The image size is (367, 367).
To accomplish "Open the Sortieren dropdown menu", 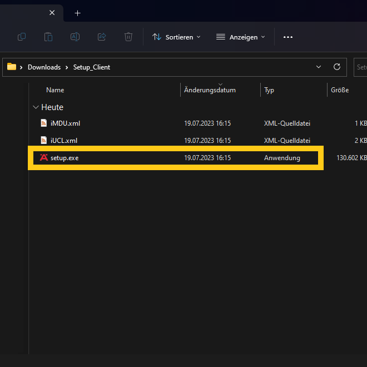I will point(176,37).
